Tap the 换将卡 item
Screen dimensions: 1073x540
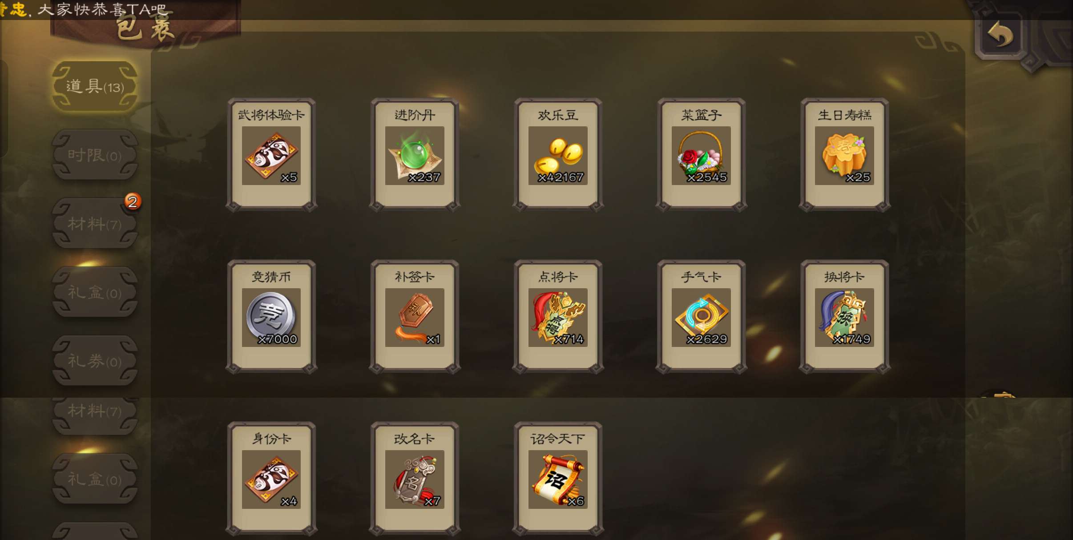point(844,317)
